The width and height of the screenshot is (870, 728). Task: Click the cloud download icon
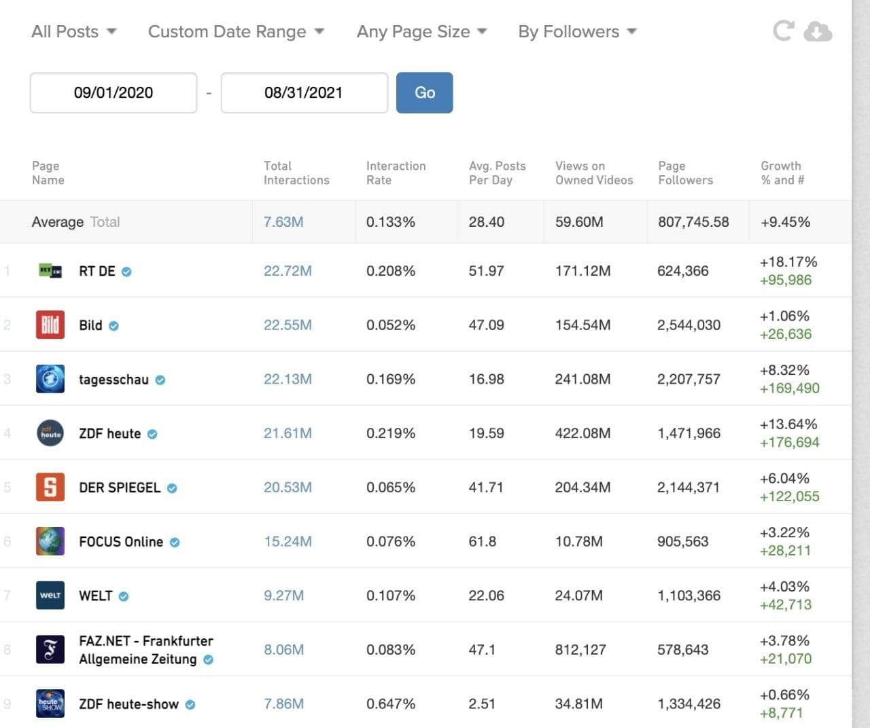tap(818, 31)
